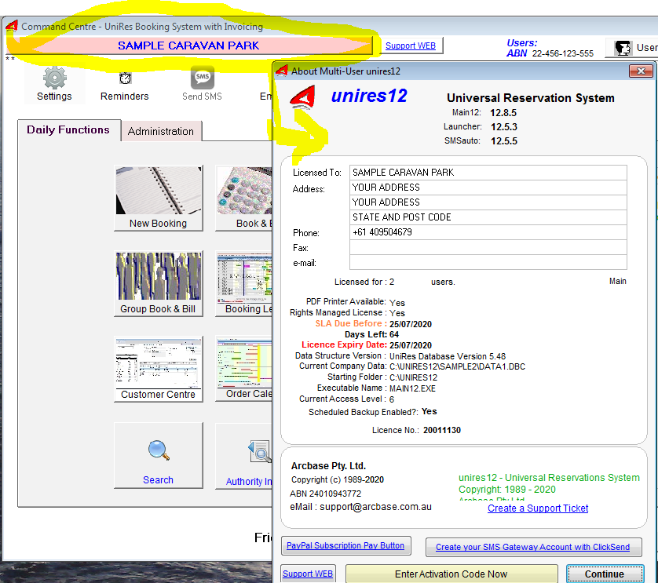658x583 pixels.
Task: Click Launcher version 12.5.3
Action: (x=504, y=126)
